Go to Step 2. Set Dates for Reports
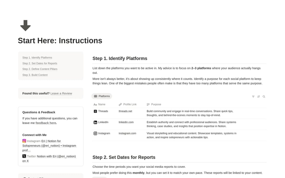Image resolution: width=285 pixels, height=178 pixels. coord(40,63)
